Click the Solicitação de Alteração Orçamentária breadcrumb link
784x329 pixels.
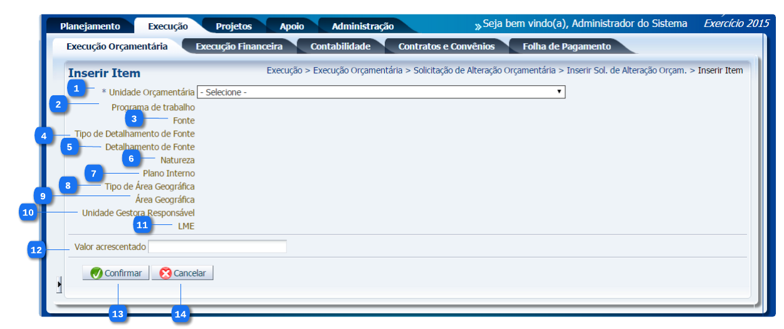pos(484,70)
